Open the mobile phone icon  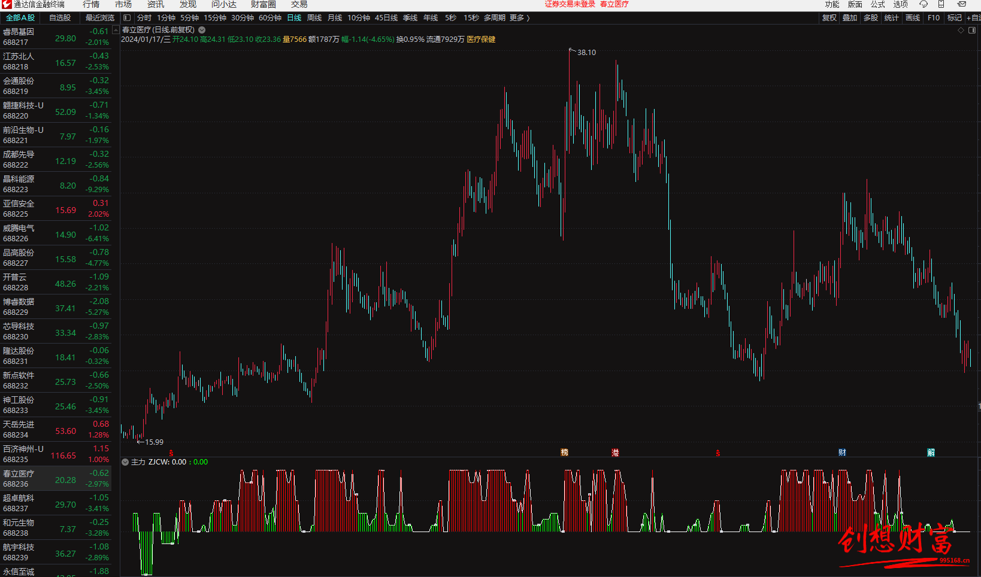pyautogui.click(x=941, y=4)
